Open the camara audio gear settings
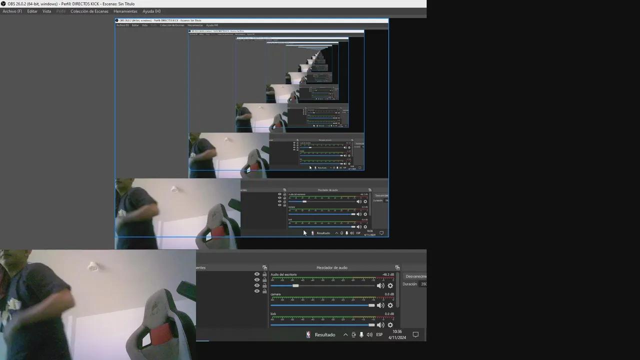Viewport: 640px width, 360px height. 390,305
